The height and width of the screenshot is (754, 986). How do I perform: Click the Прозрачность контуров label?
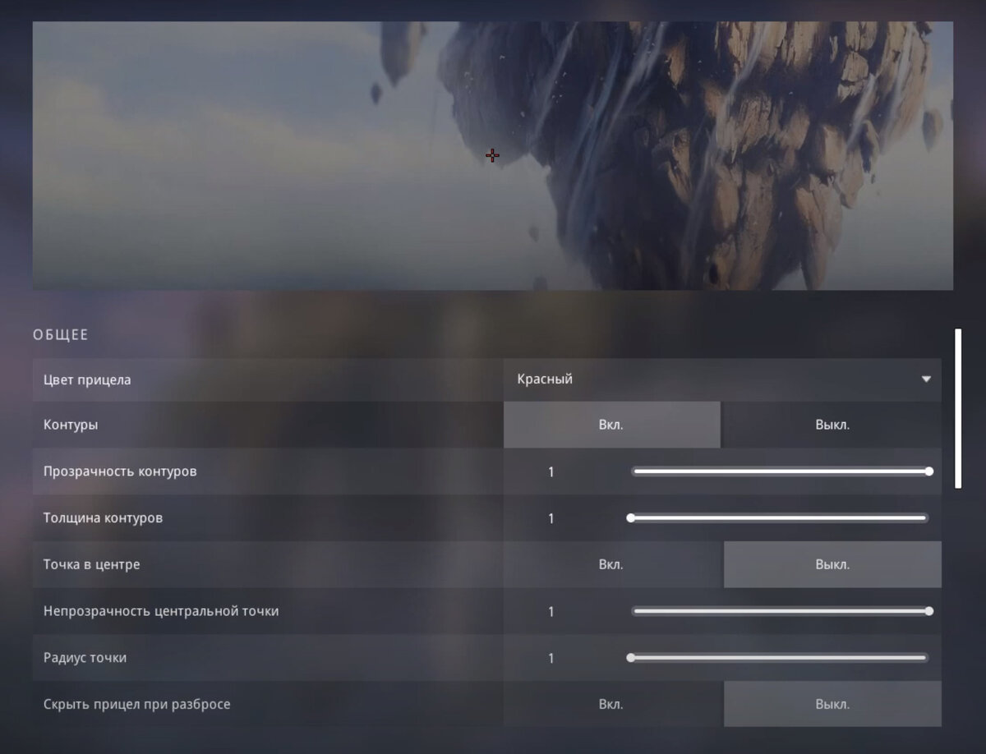point(120,471)
